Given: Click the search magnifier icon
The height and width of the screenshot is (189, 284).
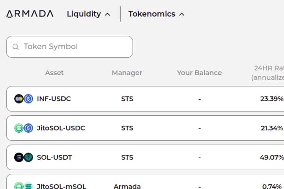Looking at the screenshot, I should coord(16,47).
